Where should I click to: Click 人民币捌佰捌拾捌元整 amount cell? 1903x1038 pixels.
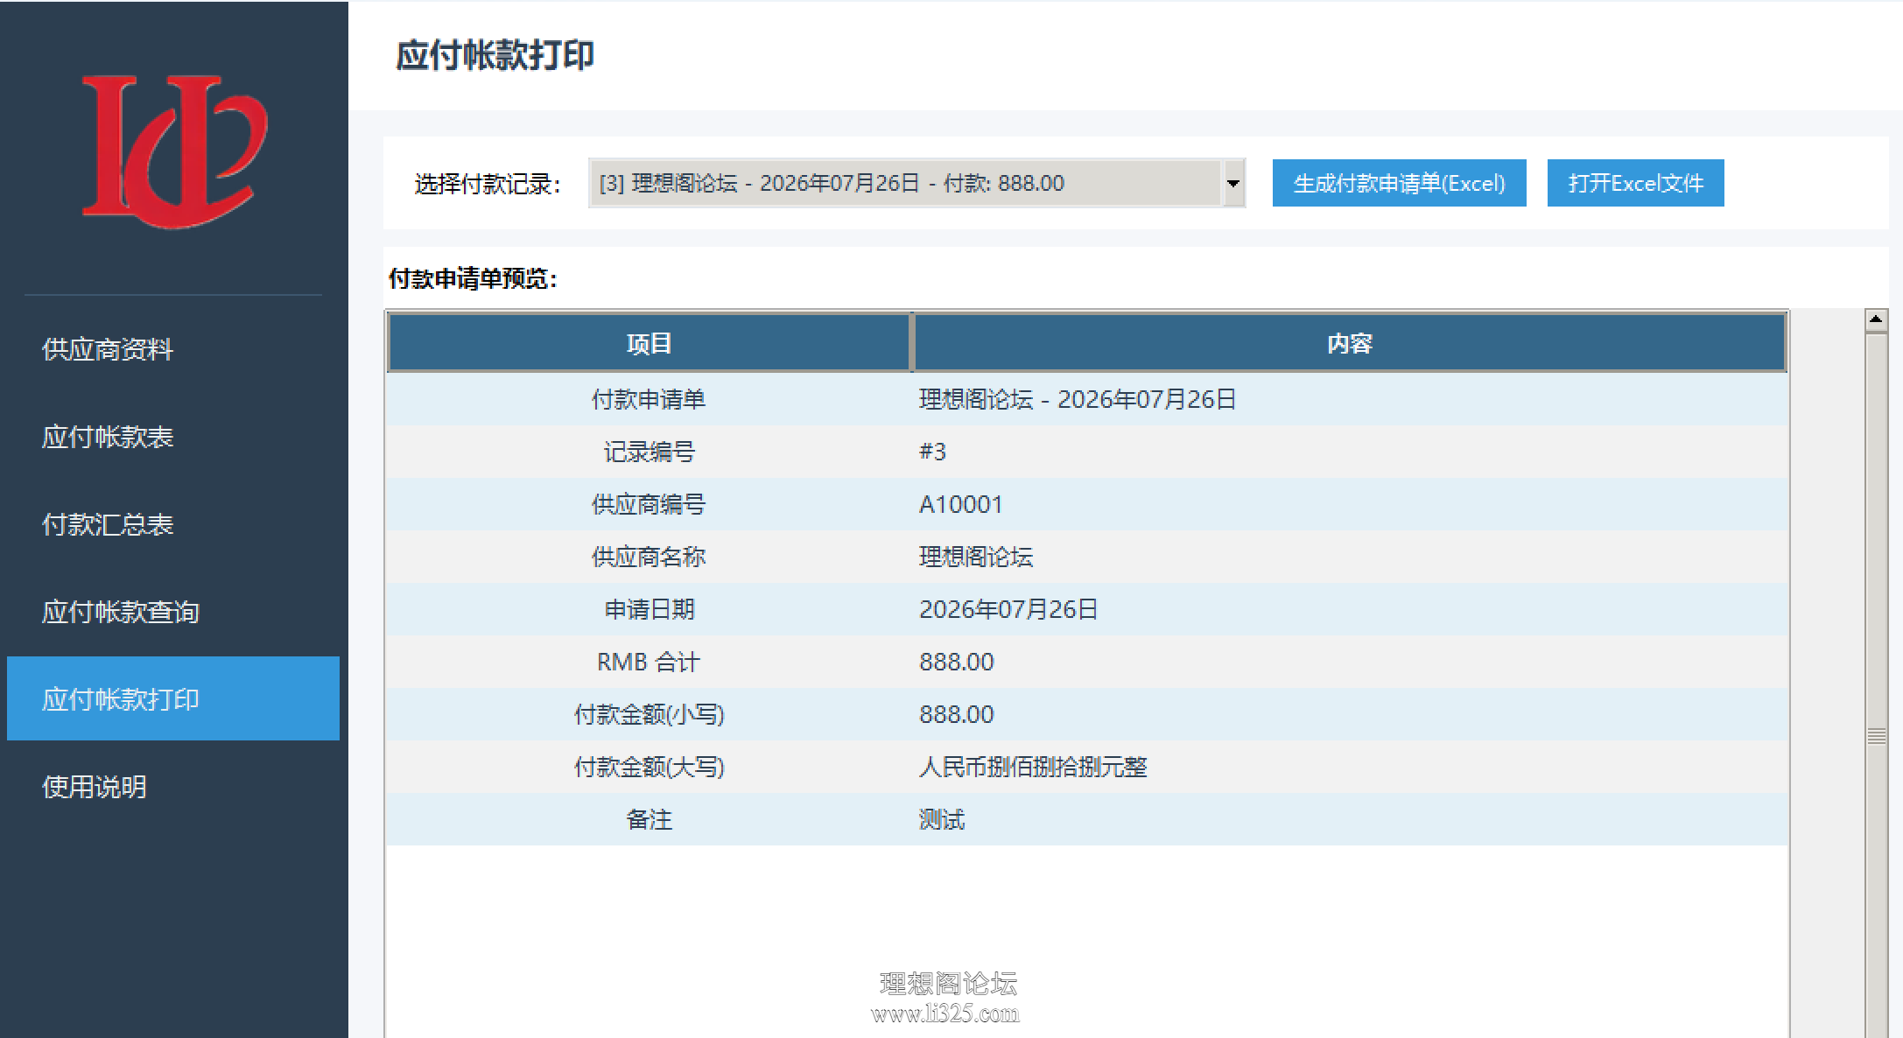1033,767
